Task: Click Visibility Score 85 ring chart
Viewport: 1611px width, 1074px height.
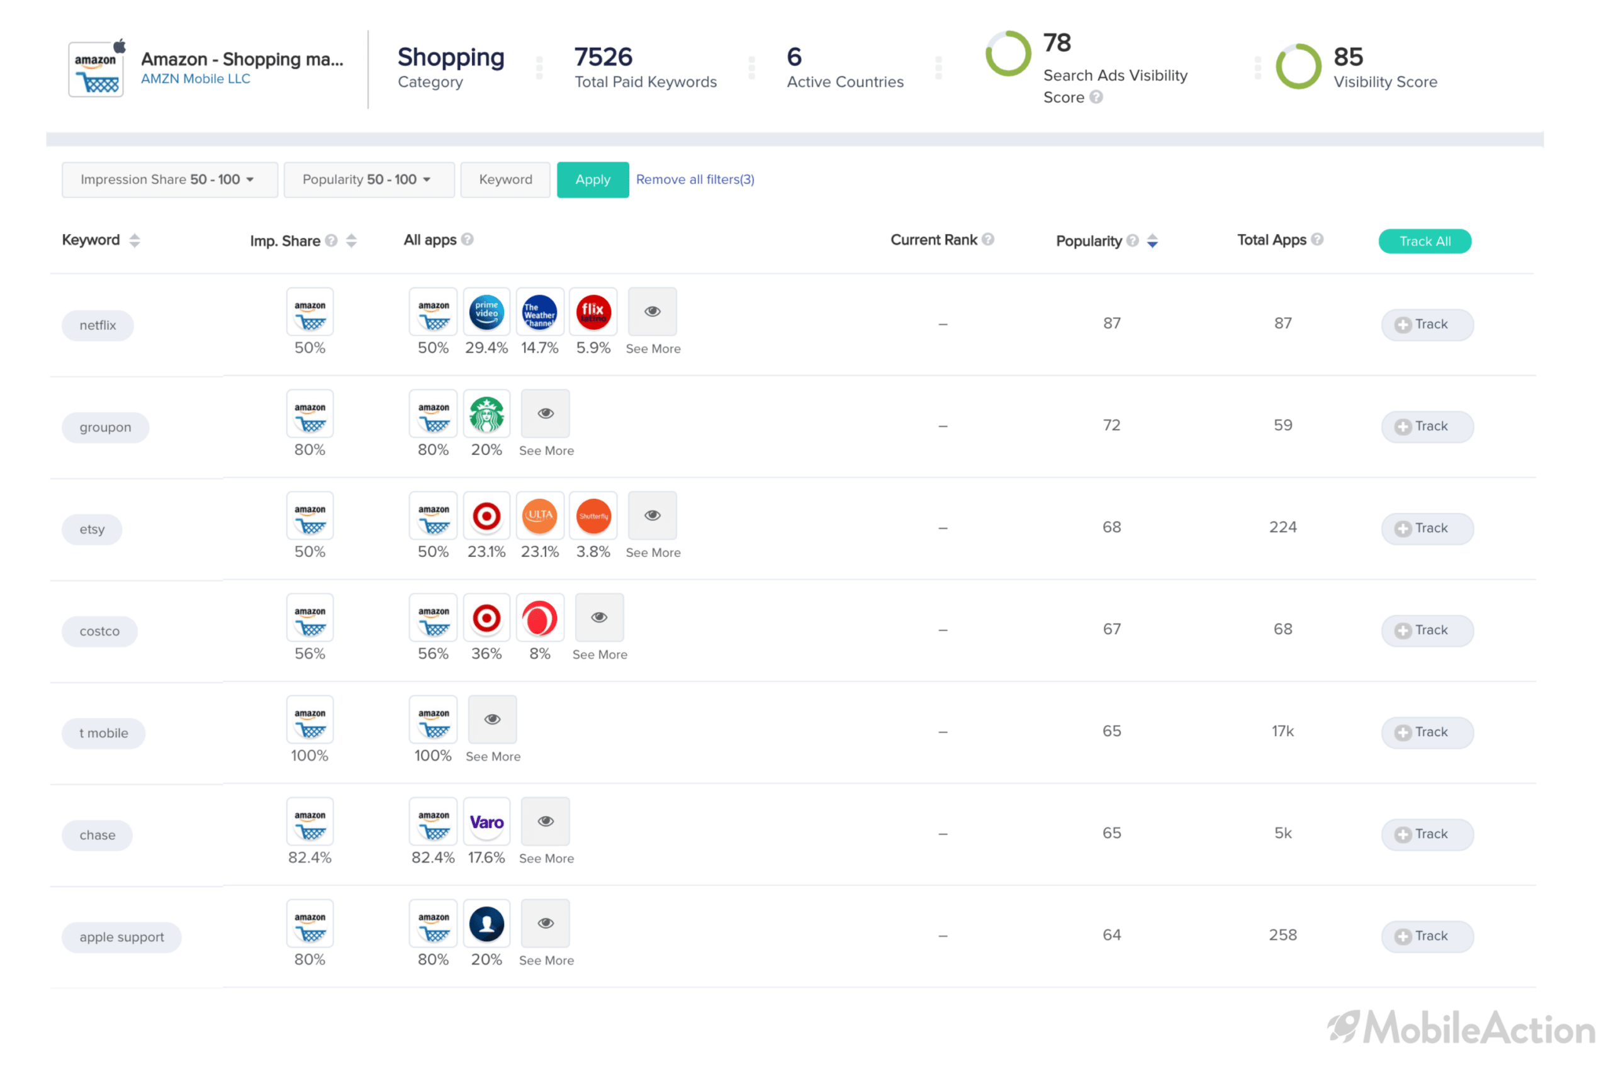Action: [1299, 67]
